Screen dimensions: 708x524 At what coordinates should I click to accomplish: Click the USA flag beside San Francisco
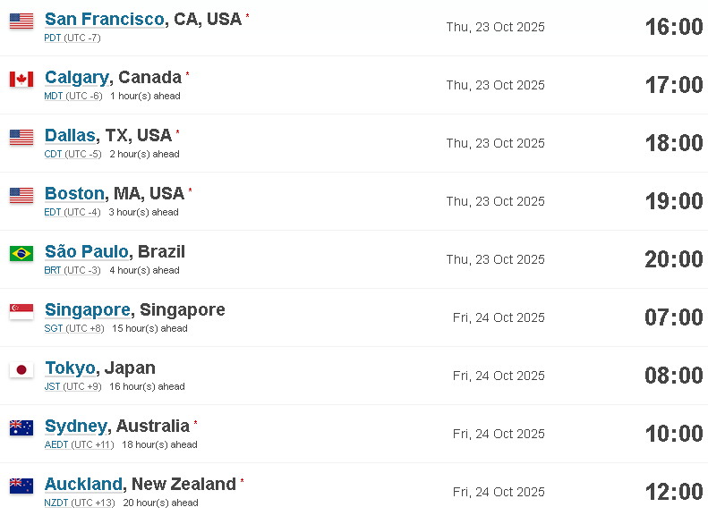pyautogui.click(x=21, y=21)
